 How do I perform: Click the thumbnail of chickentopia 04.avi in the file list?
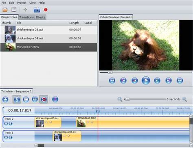point(10,39)
